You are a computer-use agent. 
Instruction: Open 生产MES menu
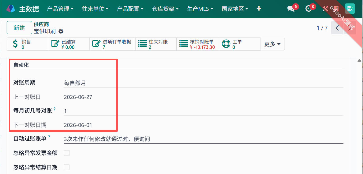(200, 9)
